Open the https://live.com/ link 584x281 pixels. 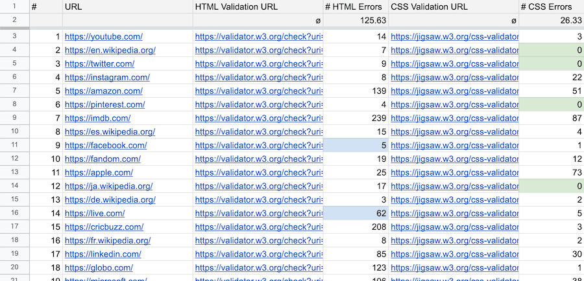click(x=95, y=214)
